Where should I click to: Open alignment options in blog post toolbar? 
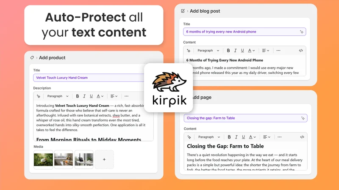point(266,51)
